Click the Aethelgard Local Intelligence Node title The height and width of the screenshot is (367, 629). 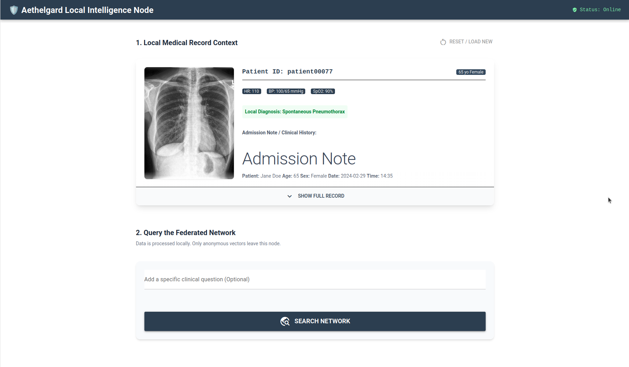87,10
